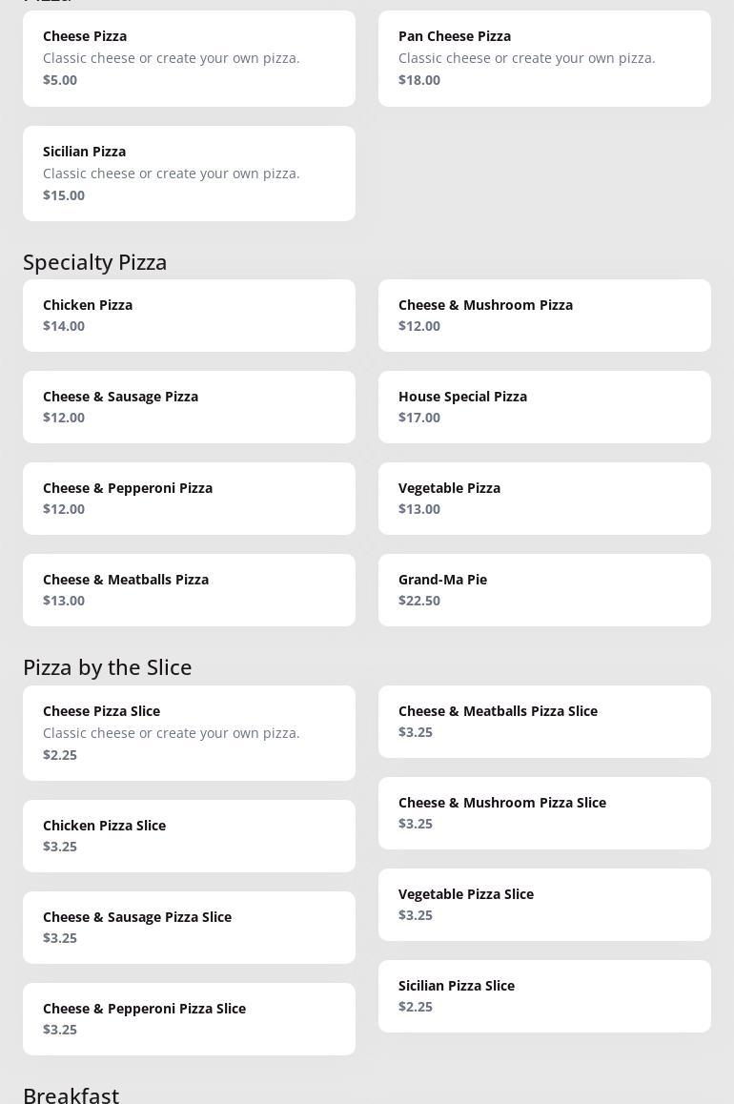The width and height of the screenshot is (734, 1104).
Task: Open Cheese & Meatballs Pizza item
Action: pyautogui.click(x=189, y=590)
